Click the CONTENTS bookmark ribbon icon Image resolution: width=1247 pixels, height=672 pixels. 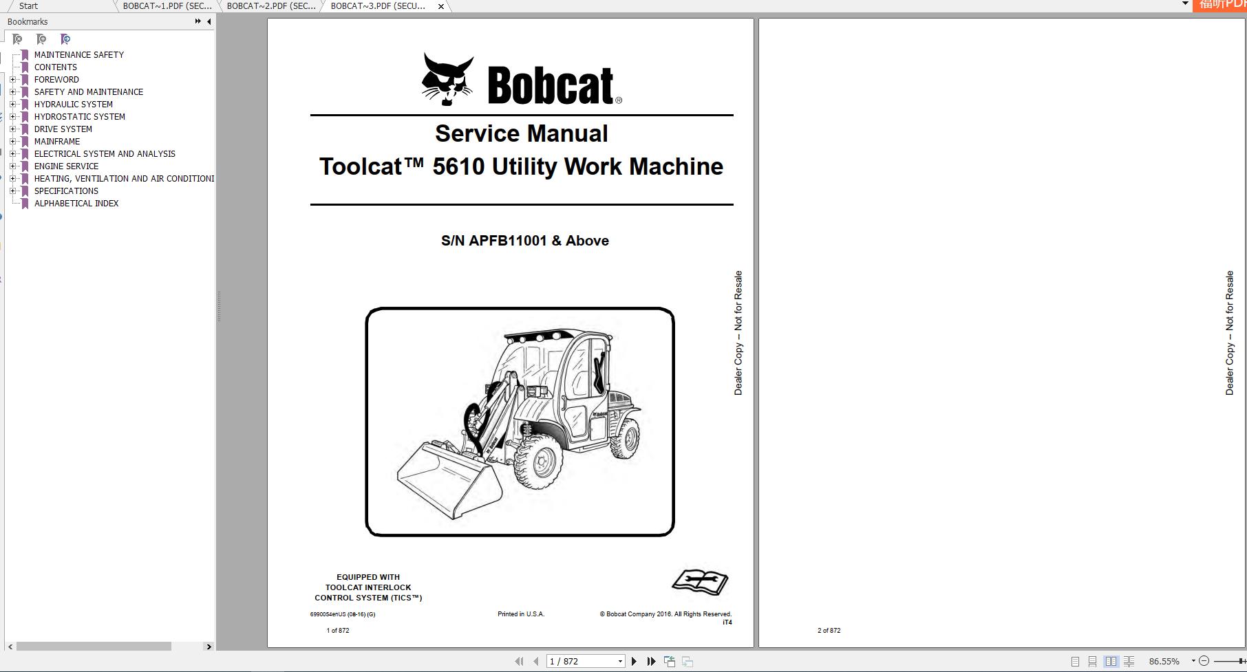point(25,67)
